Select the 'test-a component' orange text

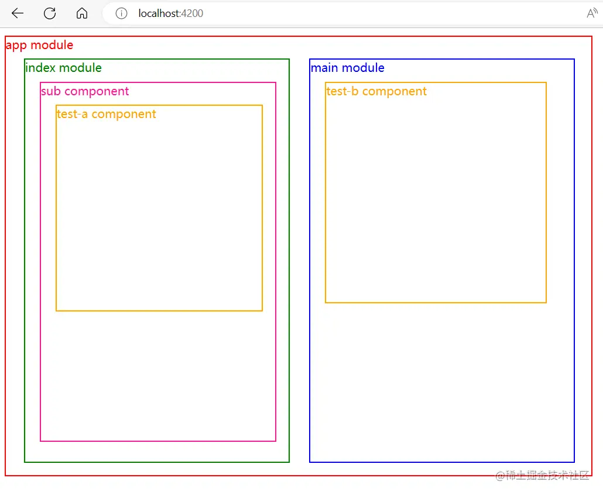pyautogui.click(x=106, y=114)
